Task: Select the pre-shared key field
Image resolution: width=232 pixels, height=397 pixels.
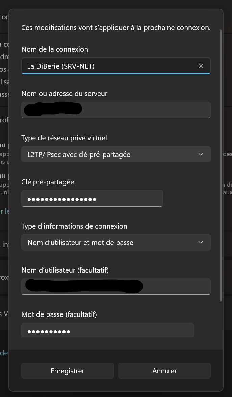Action: (92, 199)
